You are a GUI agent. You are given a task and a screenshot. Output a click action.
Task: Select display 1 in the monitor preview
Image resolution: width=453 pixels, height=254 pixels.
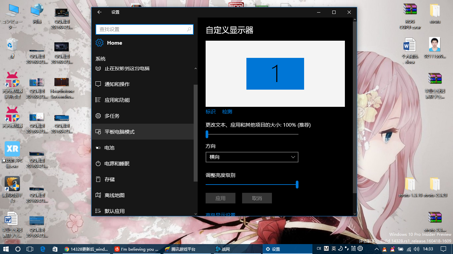pyautogui.click(x=275, y=74)
